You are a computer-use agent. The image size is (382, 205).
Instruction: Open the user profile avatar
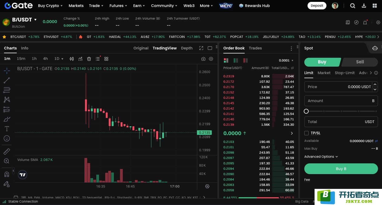pyautogui.click(x=335, y=6)
